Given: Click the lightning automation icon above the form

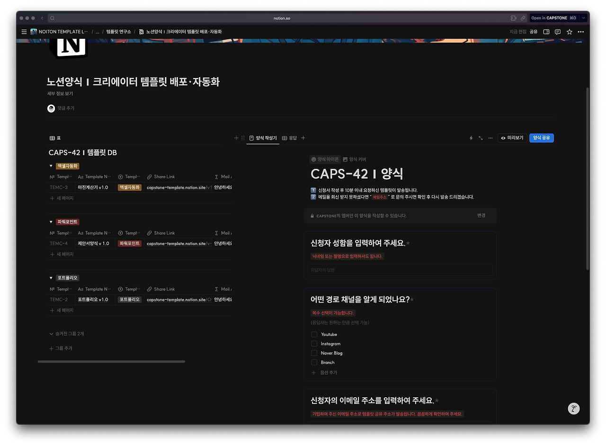Looking at the screenshot, I should click(471, 138).
